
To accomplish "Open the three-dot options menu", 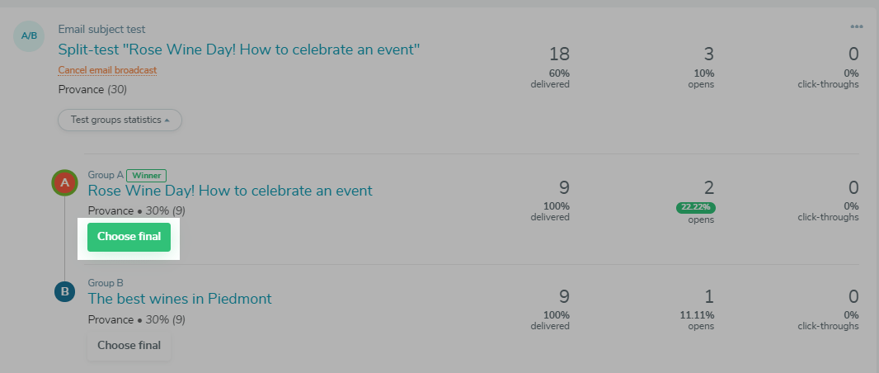I will 857,26.
